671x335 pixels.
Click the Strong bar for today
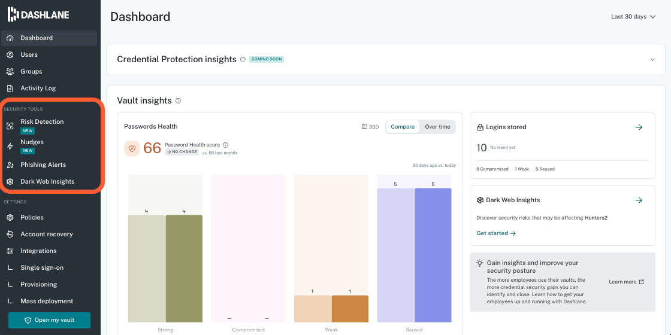click(x=184, y=269)
